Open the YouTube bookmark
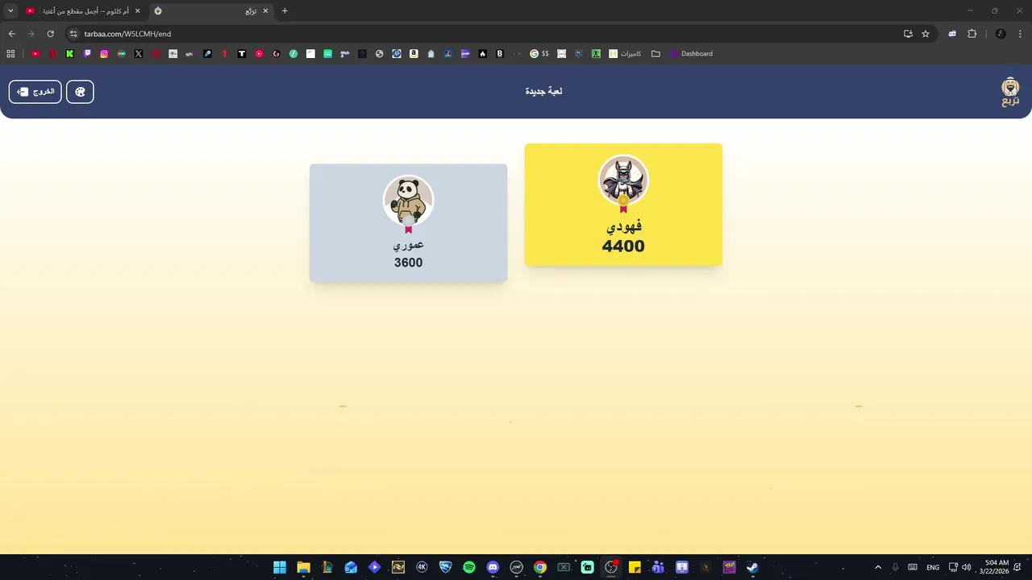 click(36, 54)
